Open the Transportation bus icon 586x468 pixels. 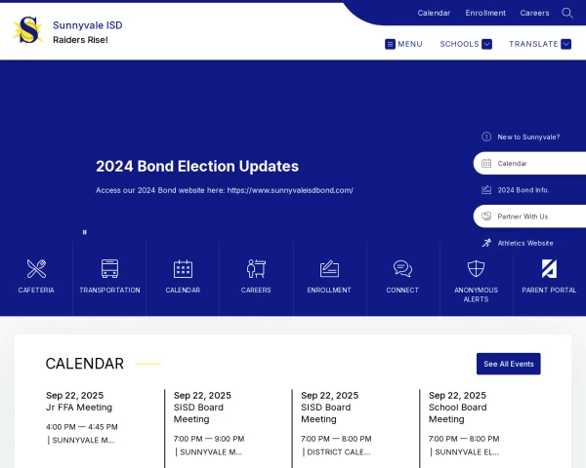click(109, 268)
